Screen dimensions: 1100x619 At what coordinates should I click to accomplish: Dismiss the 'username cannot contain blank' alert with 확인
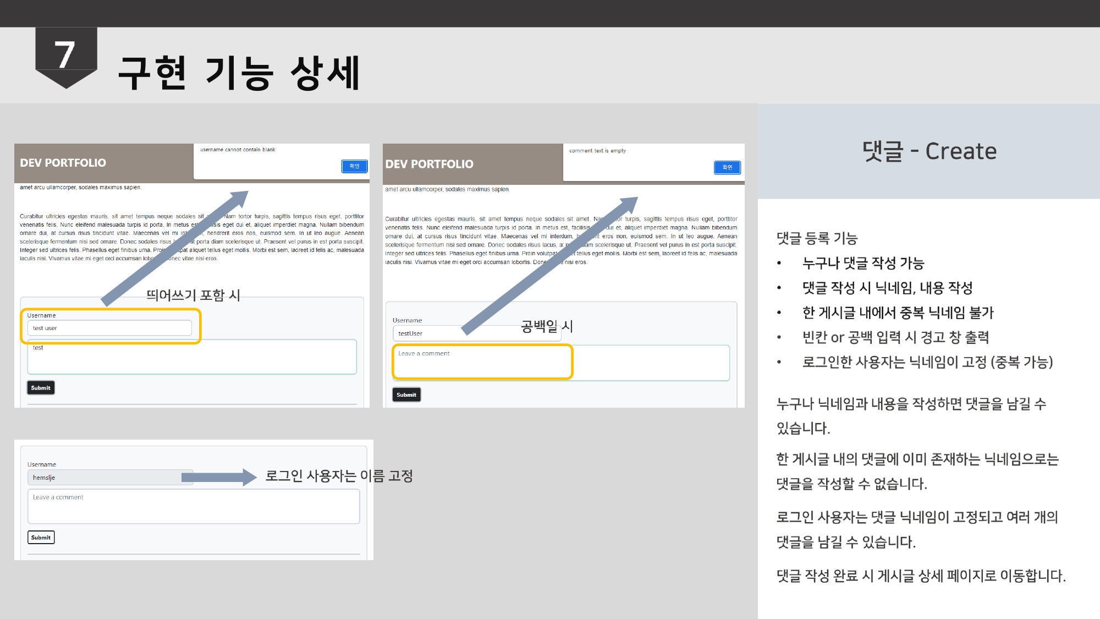point(354,166)
